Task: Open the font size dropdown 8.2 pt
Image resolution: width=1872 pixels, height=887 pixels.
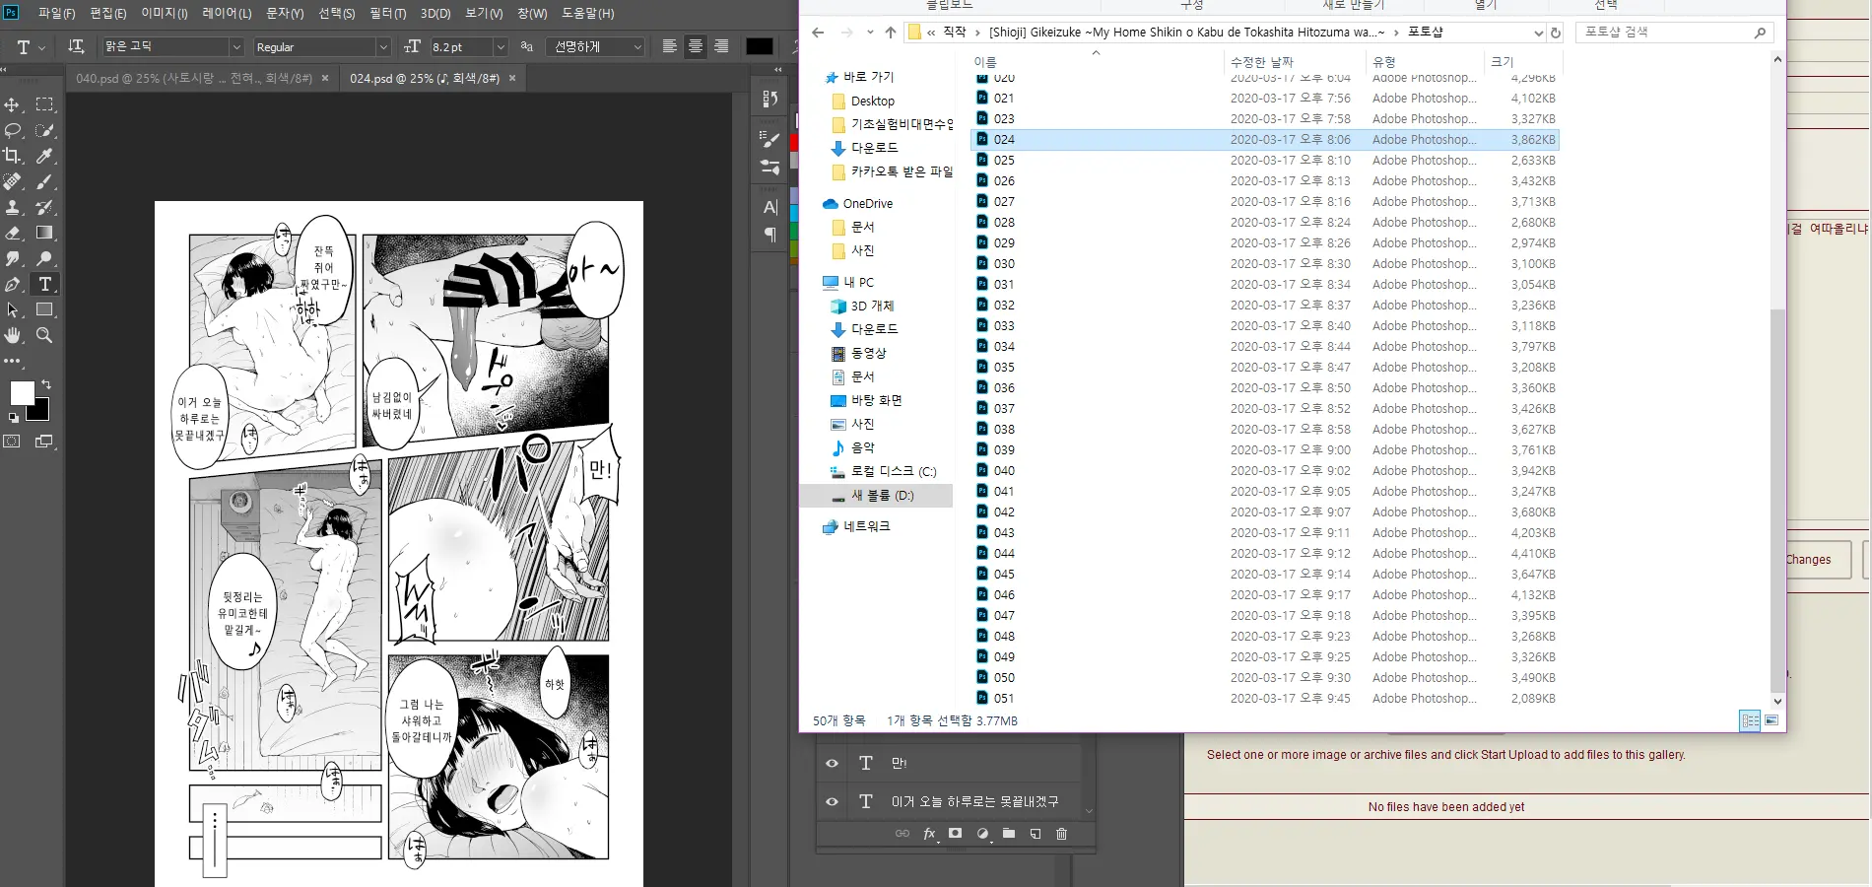Action: (501, 46)
